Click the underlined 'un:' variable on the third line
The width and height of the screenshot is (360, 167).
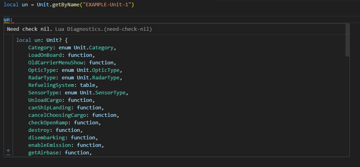point(8,20)
